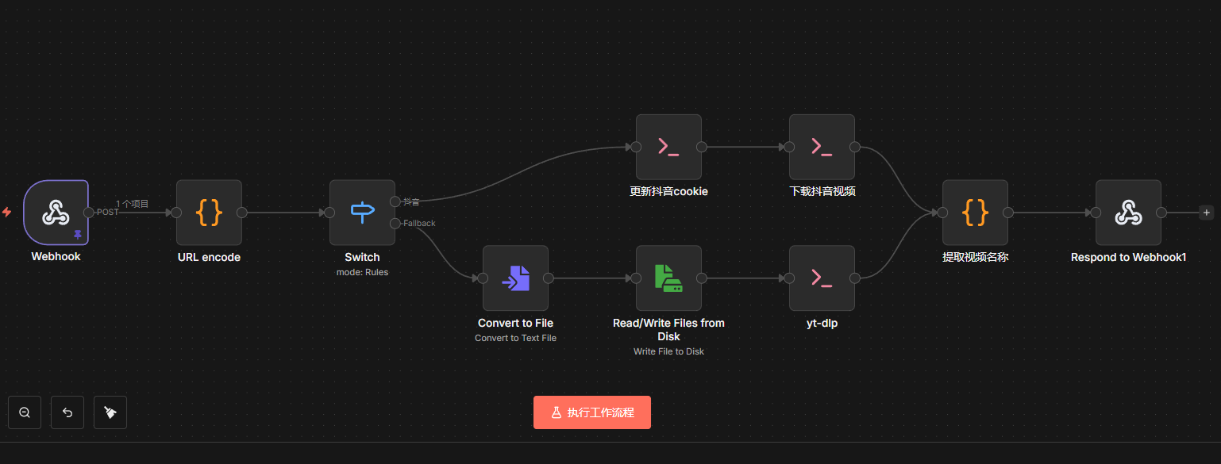Open the 更新抖音cookie command node
The width and height of the screenshot is (1221, 464).
(x=668, y=147)
